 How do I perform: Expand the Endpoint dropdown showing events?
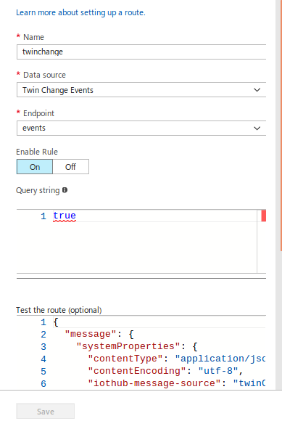(x=141, y=128)
